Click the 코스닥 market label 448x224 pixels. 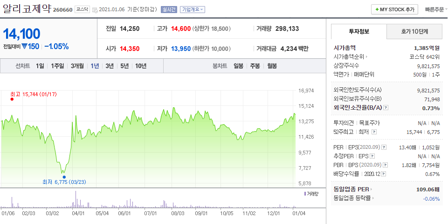[83, 9]
